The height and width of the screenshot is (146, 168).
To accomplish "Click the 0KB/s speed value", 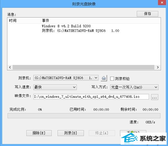I will click(x=150, y=122).
